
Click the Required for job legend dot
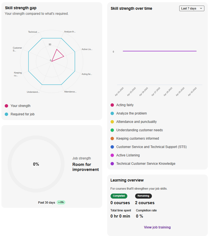point(6,114)
